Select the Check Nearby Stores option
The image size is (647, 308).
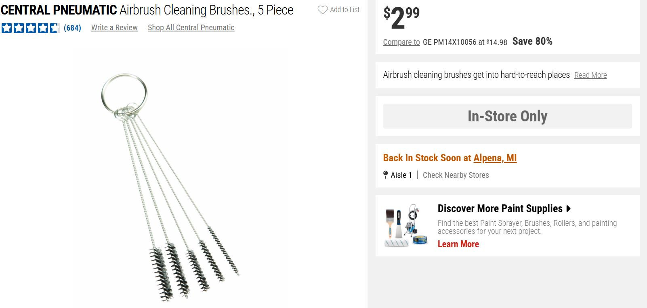point(456,175)
